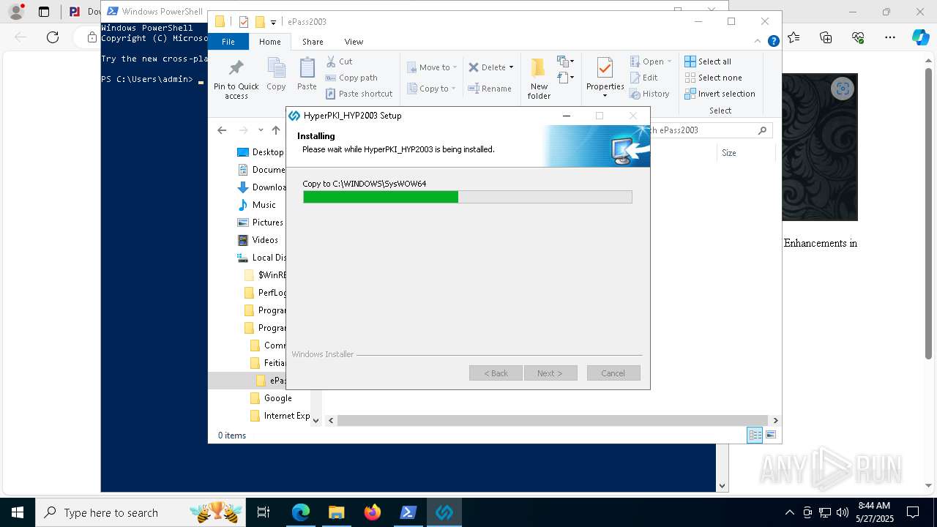Switch to the Share ribbon tab
Viewport: 937px width, 527px height.
(313, 42)
